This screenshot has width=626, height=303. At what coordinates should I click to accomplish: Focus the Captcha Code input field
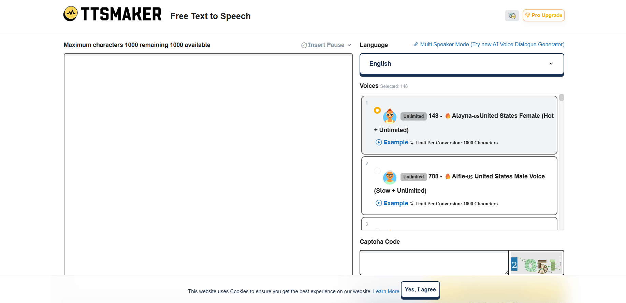point(434,263)
